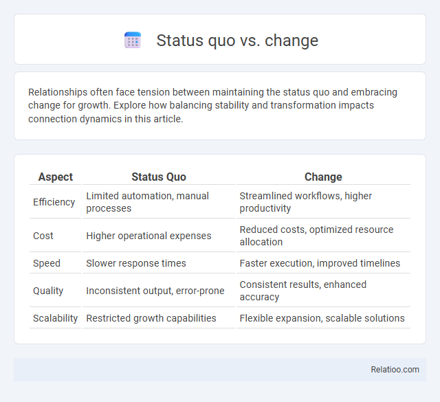Screen dimensions: 440x402
Task: Click 'Slower response times' cell
Action: (x=159, y=263)
